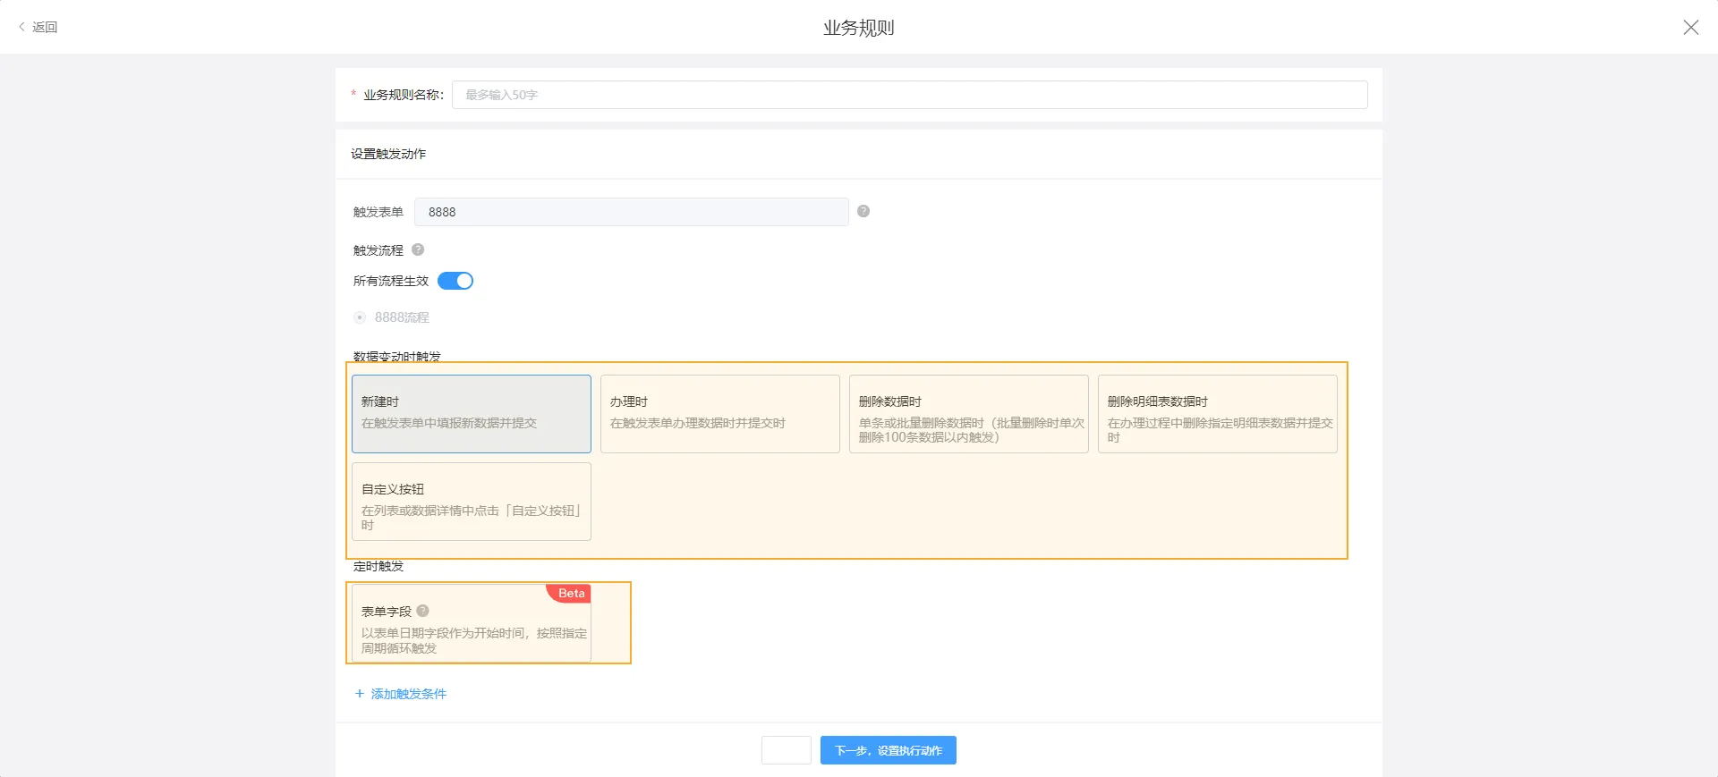Viewport: 1718px width, 777px height.
Task: Click help icon next to 表单字段
Action: point(423,611)
